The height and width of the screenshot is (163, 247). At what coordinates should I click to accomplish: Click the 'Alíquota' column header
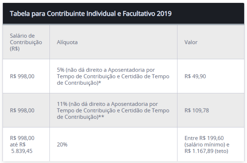coord(67,42)
